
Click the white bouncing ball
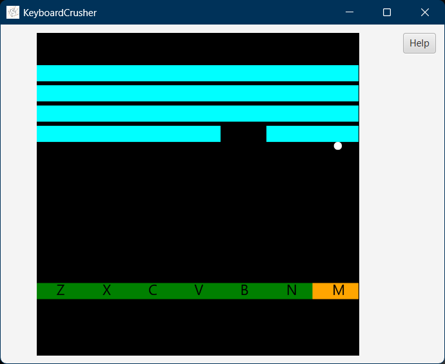pyautogui.click(x=338, y=146)
